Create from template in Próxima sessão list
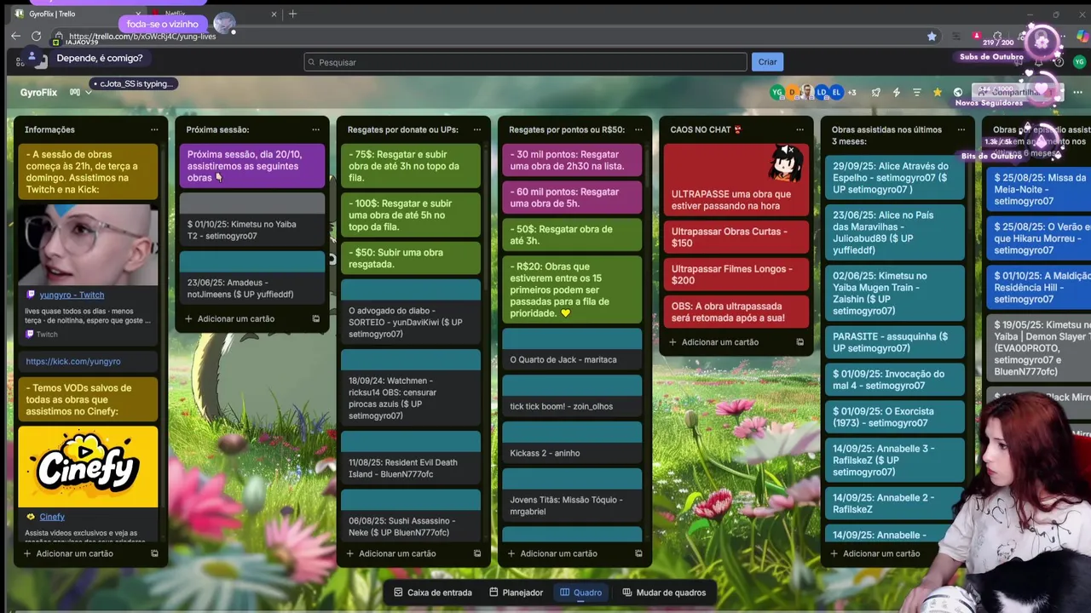The width and height of the screenshot is (1091, 613). pyautogui.click(x=315, y=318)
